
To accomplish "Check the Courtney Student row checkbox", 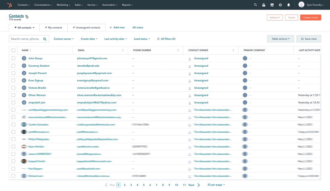I will (x=13, y=66).
